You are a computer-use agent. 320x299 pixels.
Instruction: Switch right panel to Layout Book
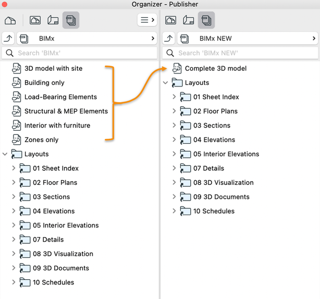click(x=188, y=20)
